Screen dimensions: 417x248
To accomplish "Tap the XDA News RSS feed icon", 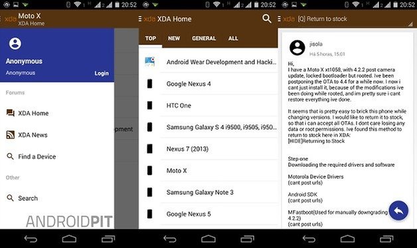I will point(11,135).
